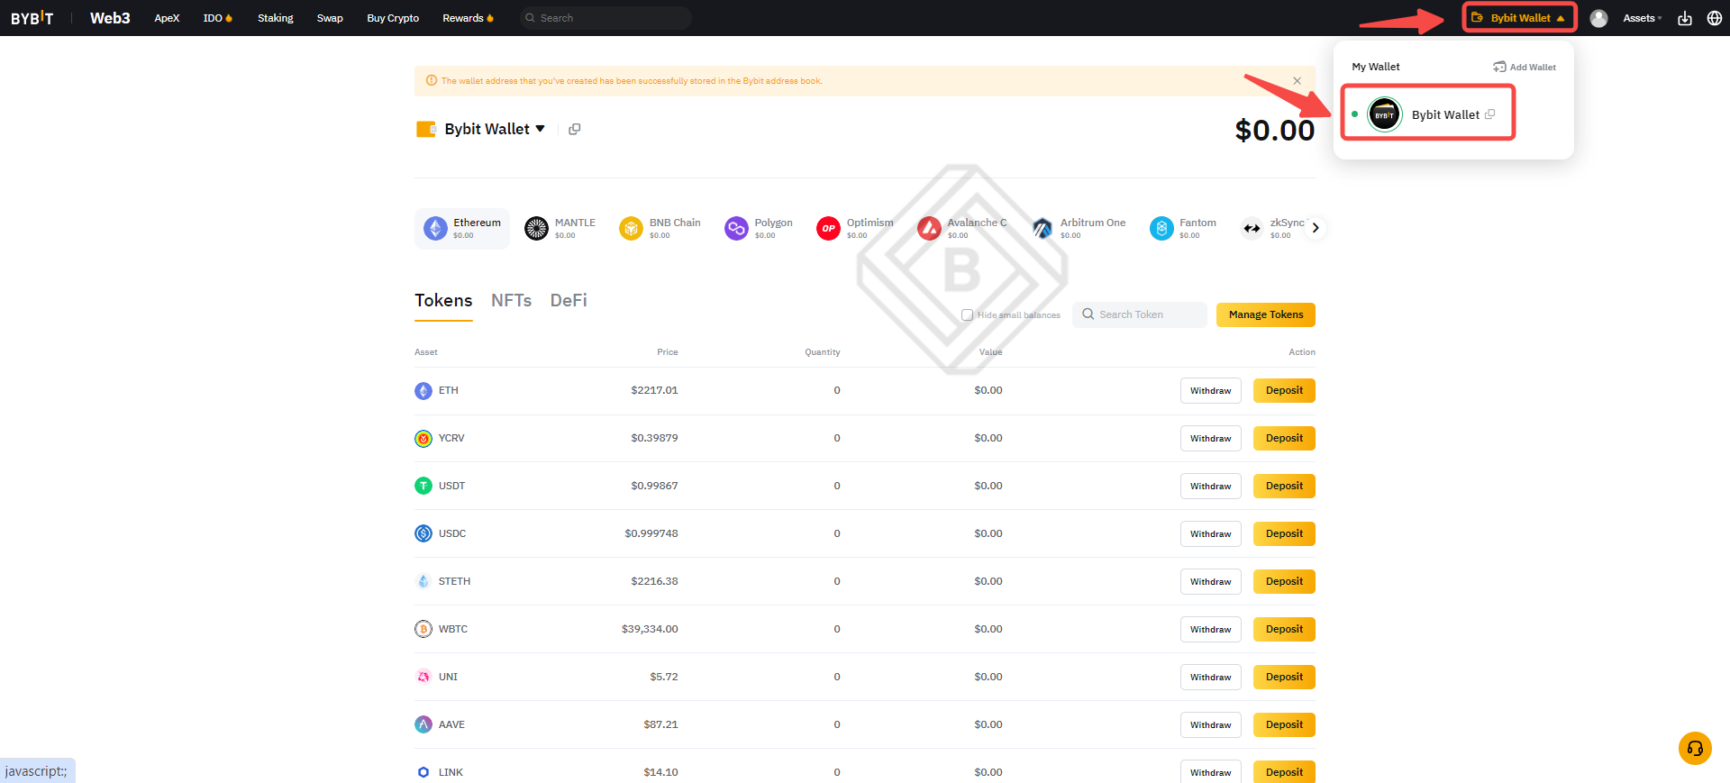Deposit STETH
This screenshot has width=1730, height=783.
coord(1284,582)
